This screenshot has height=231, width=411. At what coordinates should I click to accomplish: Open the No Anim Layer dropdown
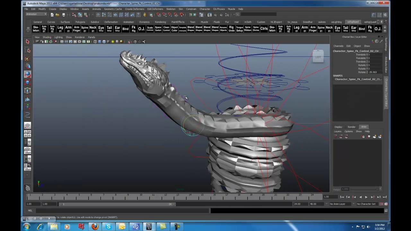point(337,204)
